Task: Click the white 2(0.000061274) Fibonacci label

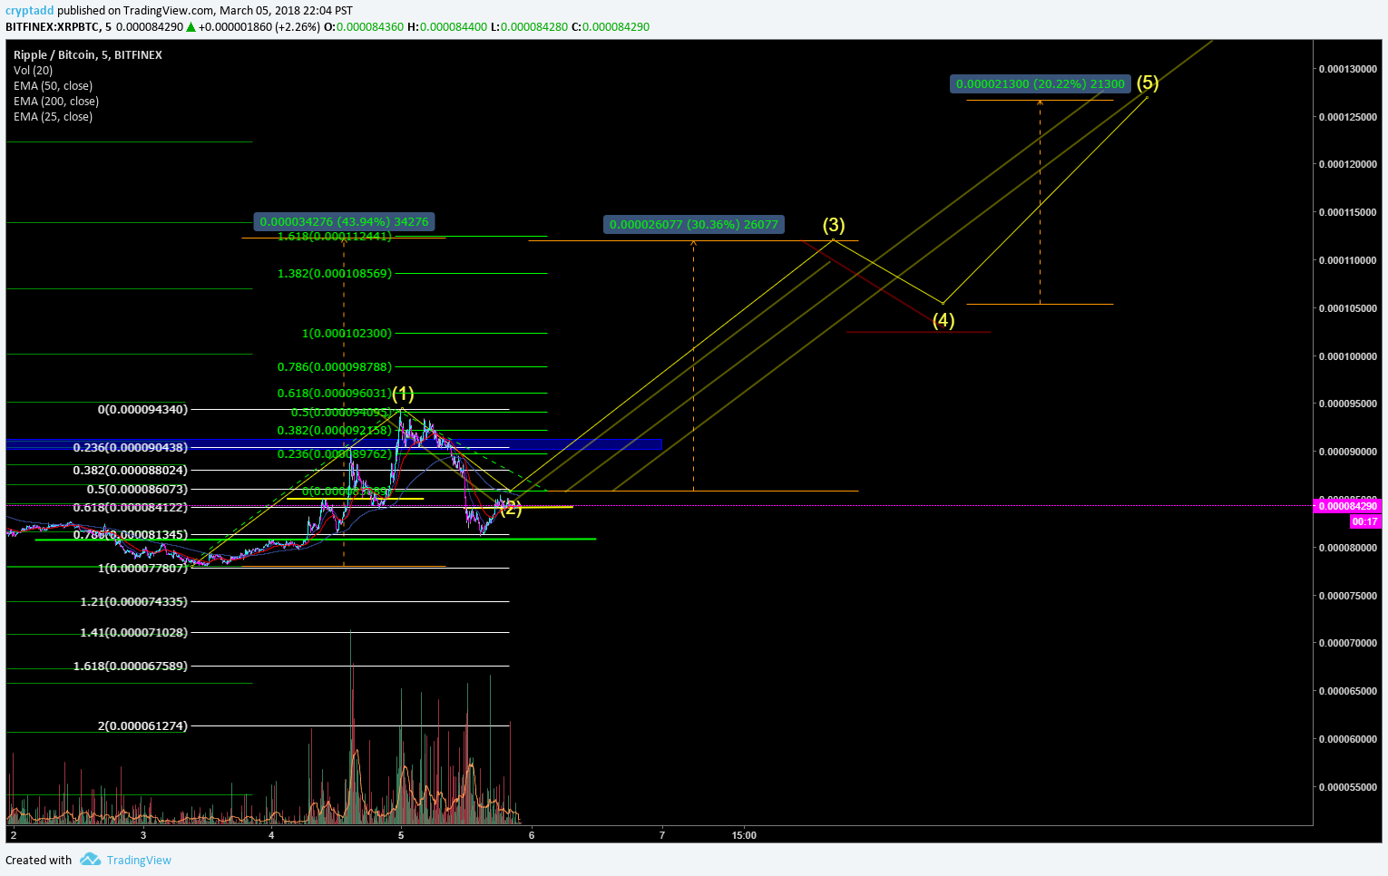Action: (x=142, y=726)
